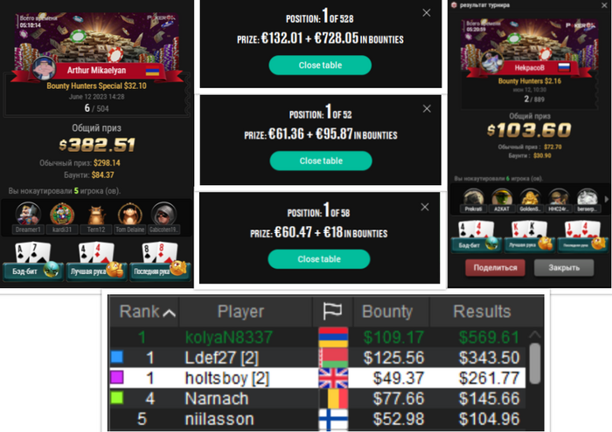Open the Лучшая рука hand card
Viewport: 612px width, 432px height.
tap(96, 261)
